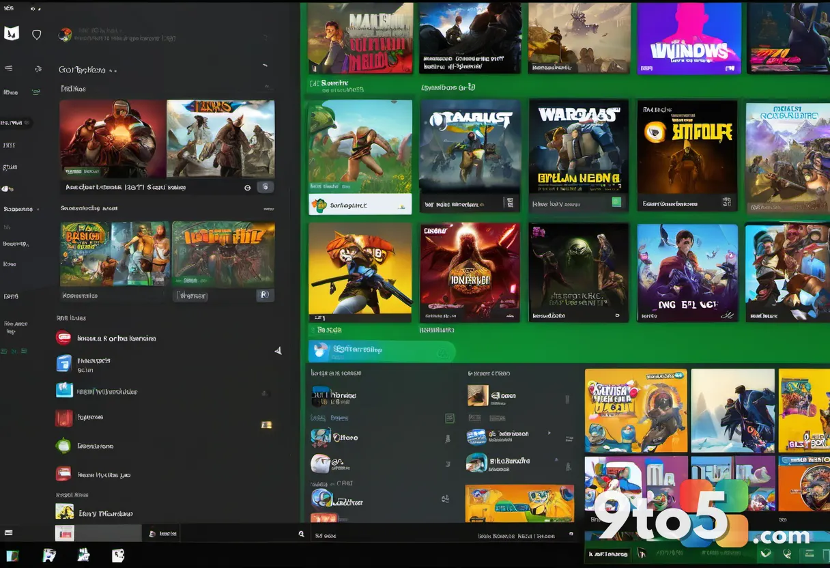Screen dimensions: 830x568
Task: Open the yellow tile with rifle character
Action: pos(360,272)
